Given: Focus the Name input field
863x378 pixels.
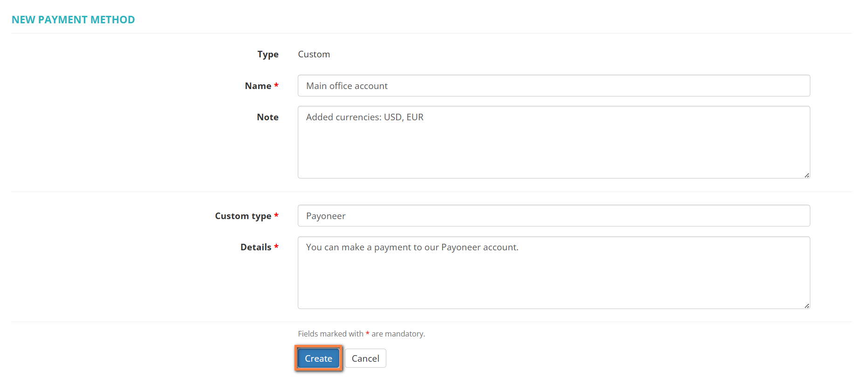Looking at the screenshot, I should coord(554,86).
